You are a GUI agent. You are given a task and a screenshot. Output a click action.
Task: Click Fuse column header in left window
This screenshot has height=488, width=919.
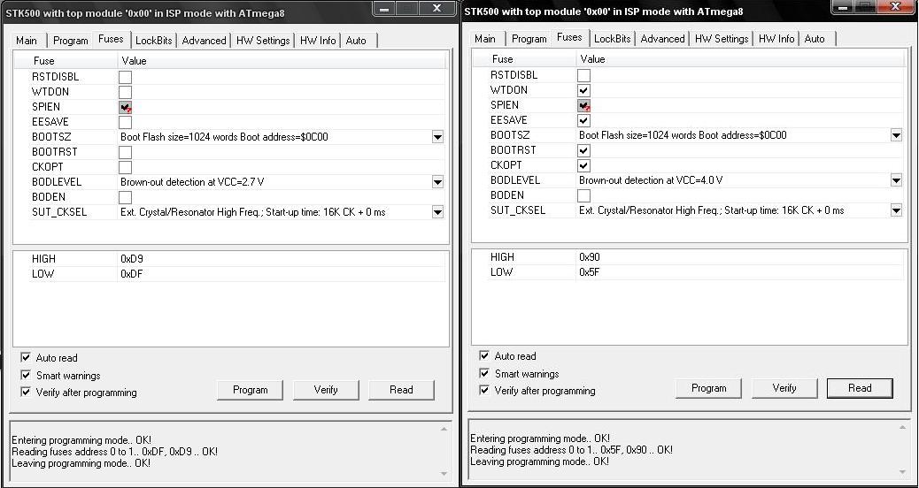pyautogui.click(x=66, y=60)
